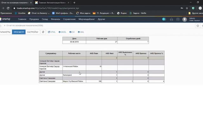Click the lock icon in the address bar
Image resolution: width=203 pixels, height=114 pixels.
(14, 8)
